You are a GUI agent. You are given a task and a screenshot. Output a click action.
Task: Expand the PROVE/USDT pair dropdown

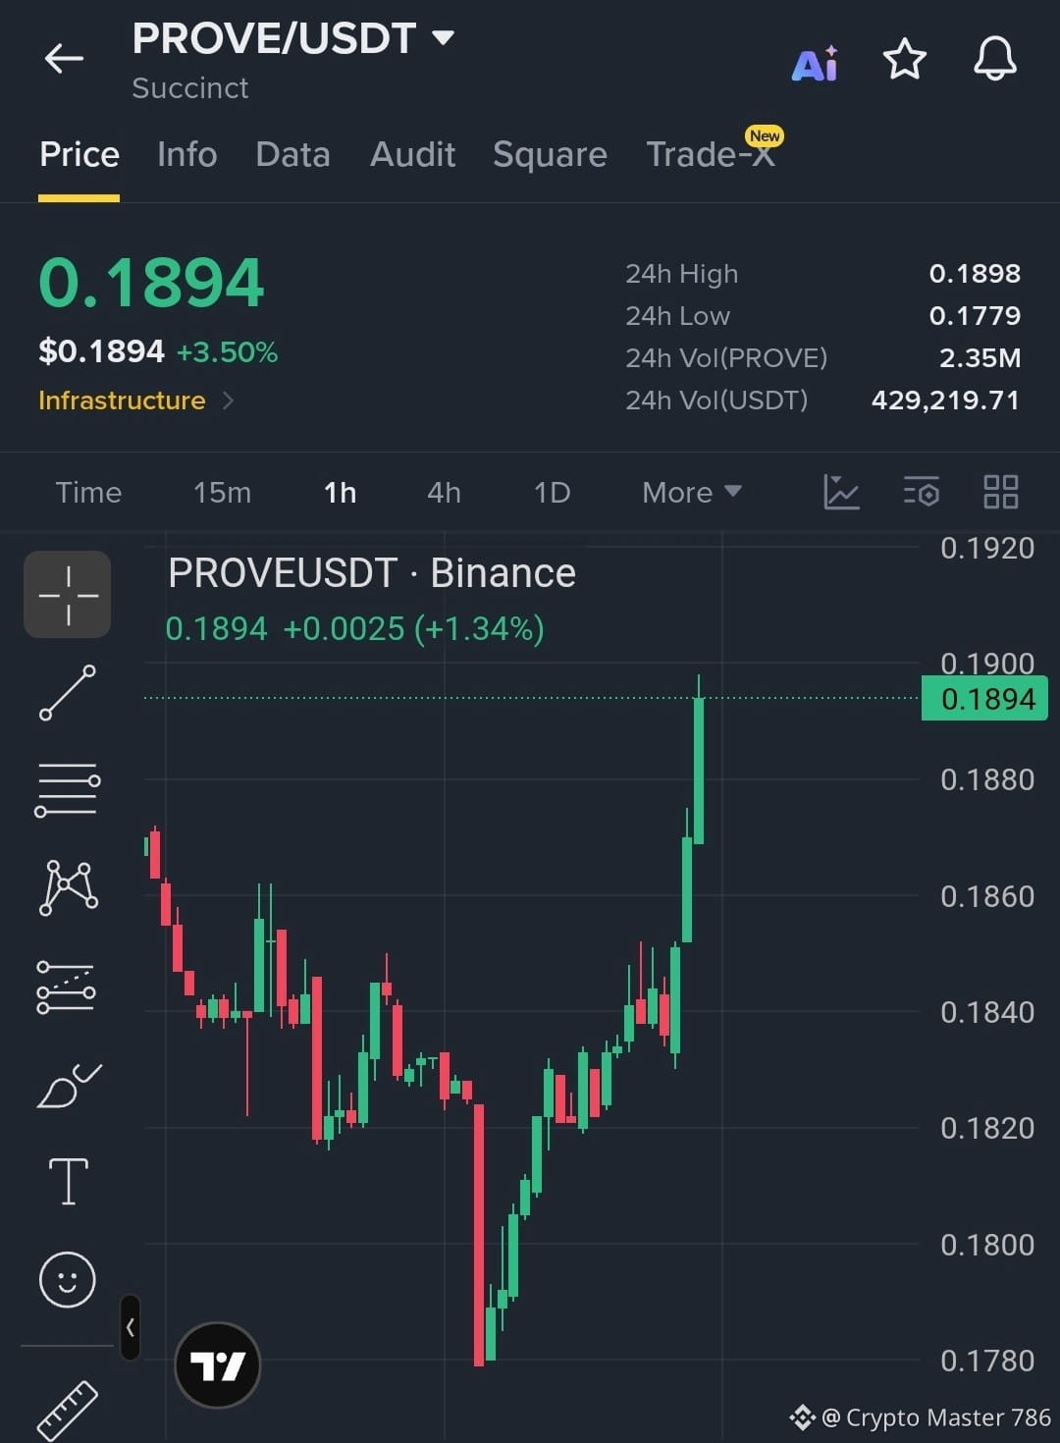(444, 38)
